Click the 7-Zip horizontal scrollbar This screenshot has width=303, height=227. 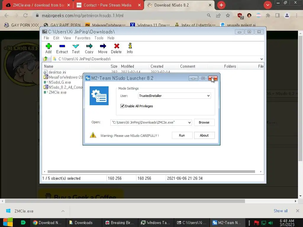(151, 172)
